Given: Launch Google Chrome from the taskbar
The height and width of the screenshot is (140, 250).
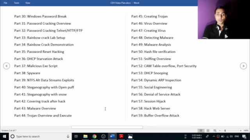Looking at the screenshot, I should coord(95,136).
